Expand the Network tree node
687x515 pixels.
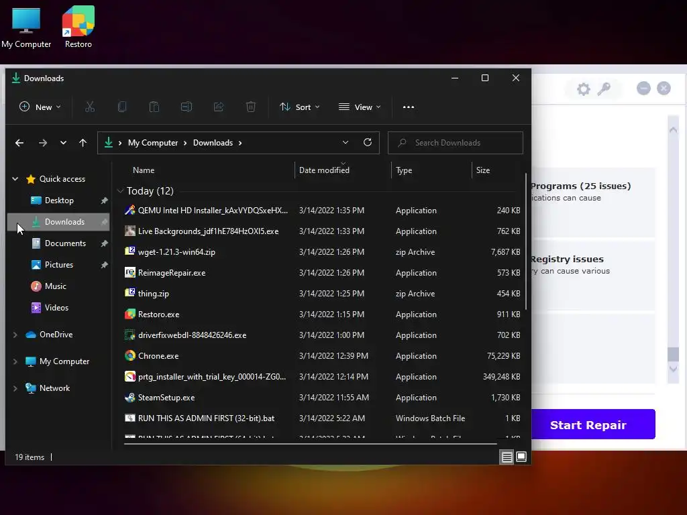point(15,388)
